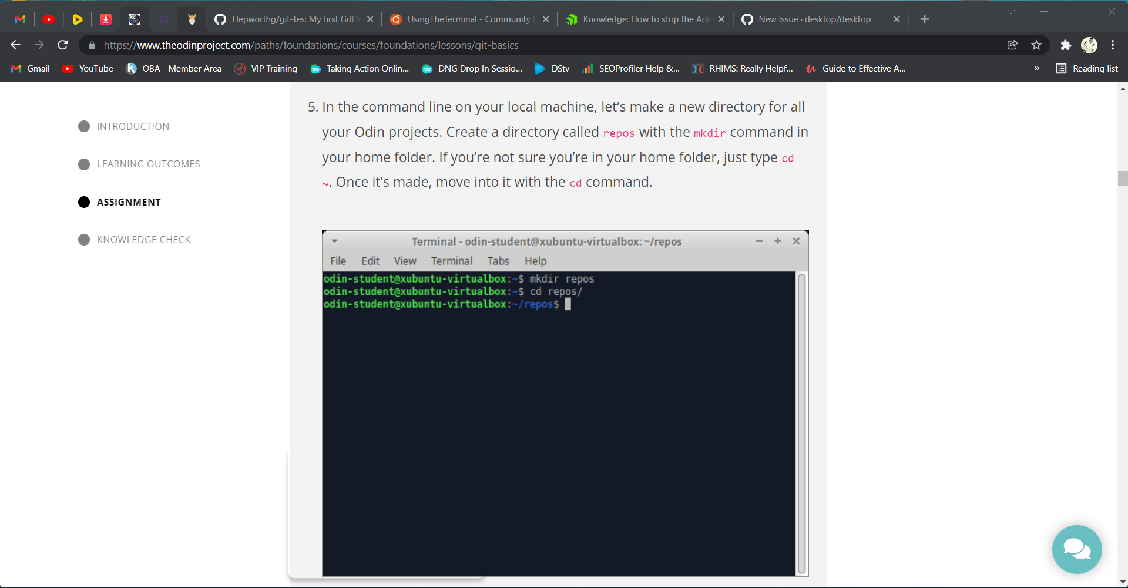This screenshot has width=1128, height=588.
Task: Reload the current page
Action: click(62, 45)
